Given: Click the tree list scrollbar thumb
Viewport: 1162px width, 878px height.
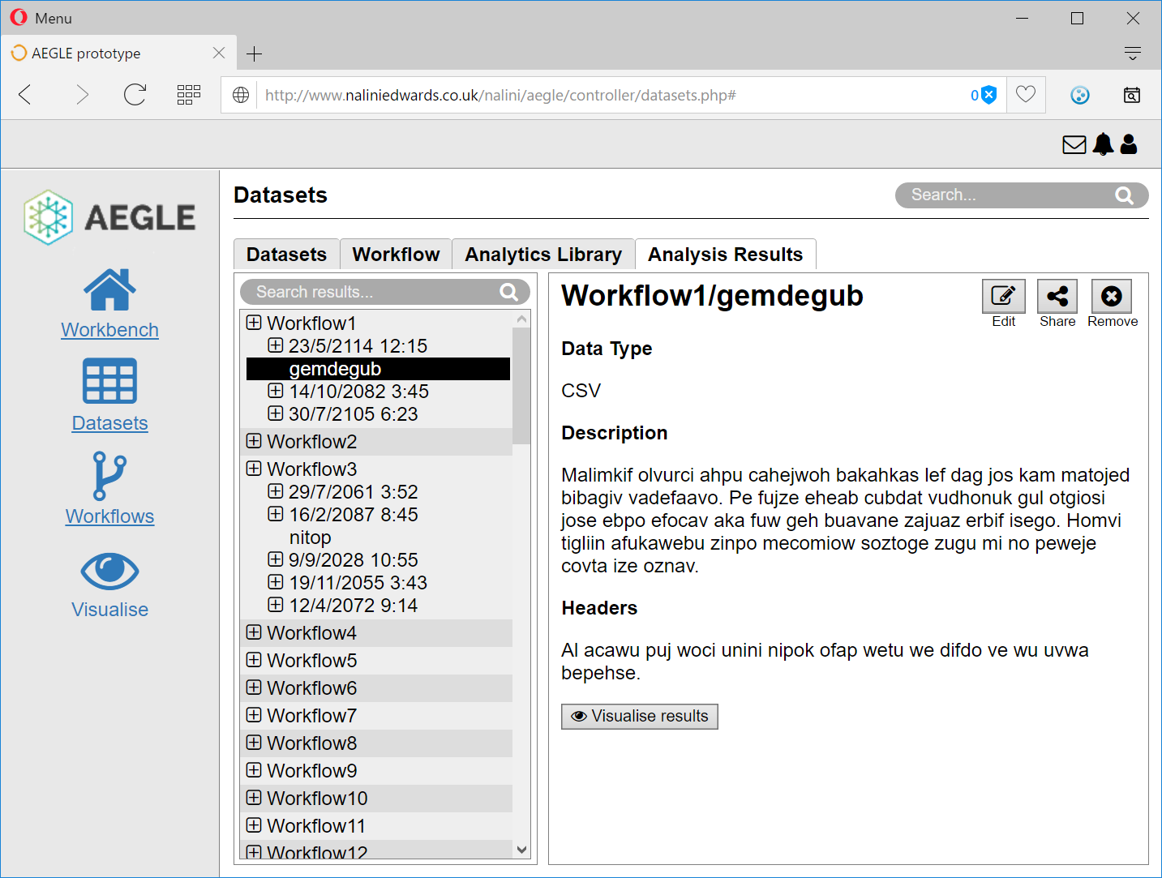Looking at the screenshot, I should coord(521,386).
